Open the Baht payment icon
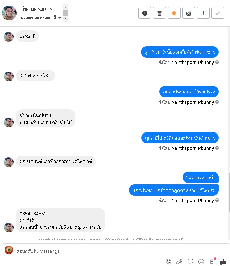The height and width of the screenshot is (266, 230). click(212, 262)
